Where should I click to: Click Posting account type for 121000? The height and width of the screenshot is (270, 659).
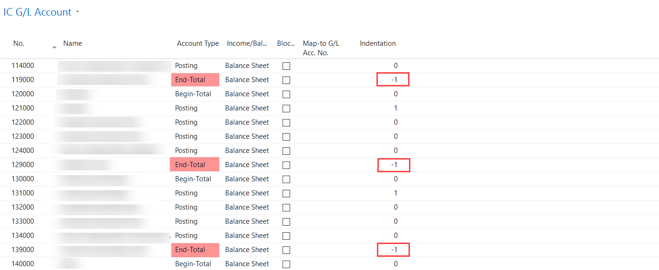(186, 108)
